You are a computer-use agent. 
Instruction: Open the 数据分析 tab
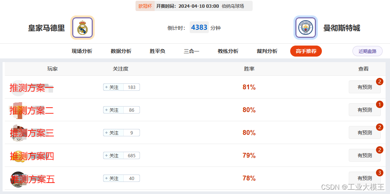(121, 51)
